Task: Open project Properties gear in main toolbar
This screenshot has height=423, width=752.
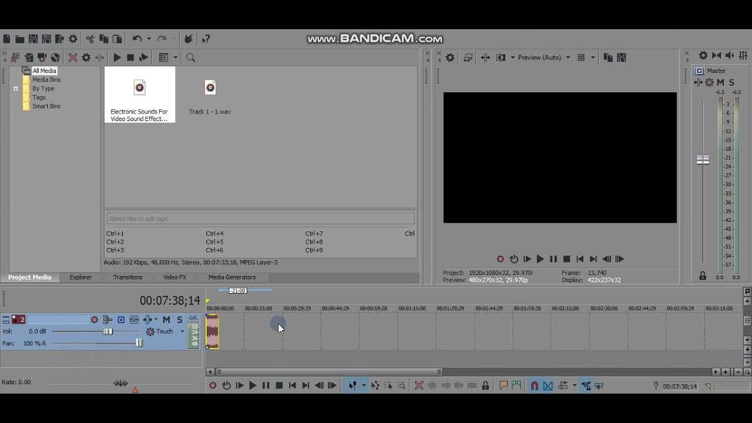Action: [x=73, y=39]
